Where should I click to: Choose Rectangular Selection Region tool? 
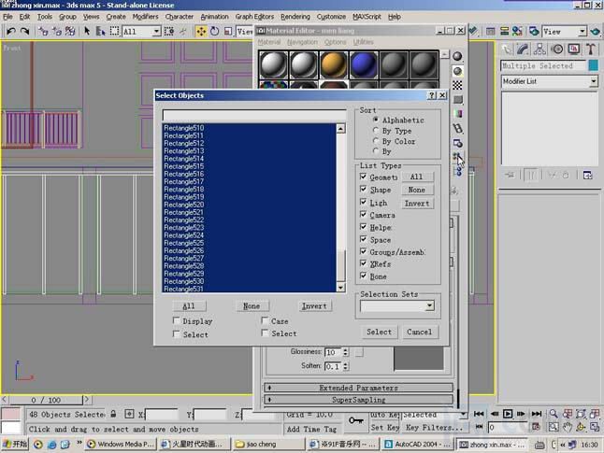(x=114, y=31)
